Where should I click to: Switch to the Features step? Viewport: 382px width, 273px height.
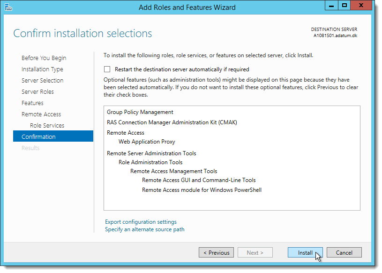click(32, 103)
